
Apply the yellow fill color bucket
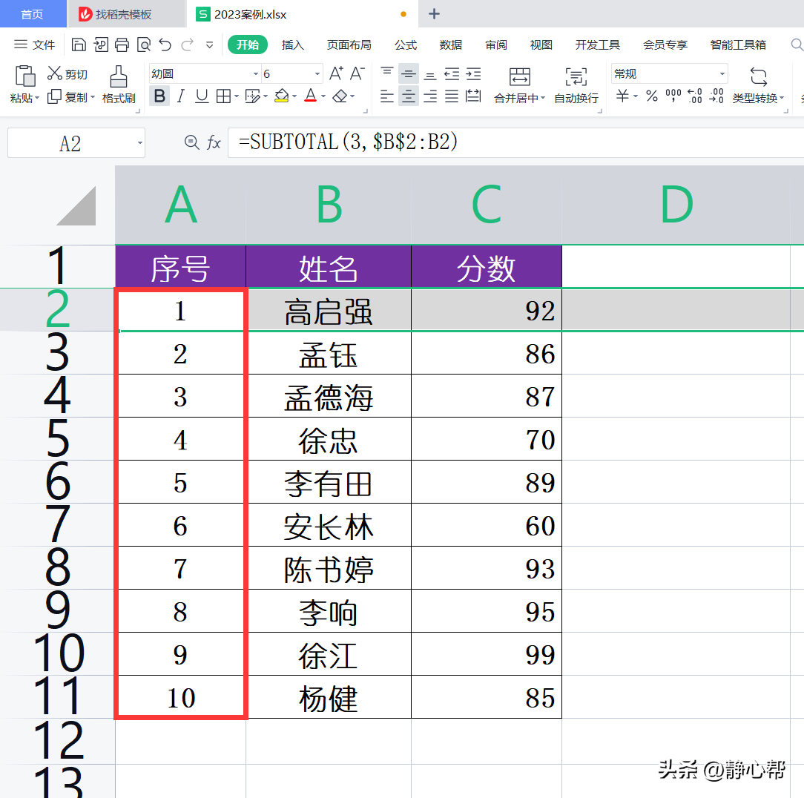pyautogui.click(x=282, y=96)
